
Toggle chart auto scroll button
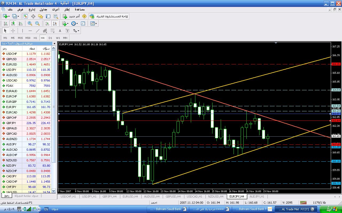click(x=47, y=23)
